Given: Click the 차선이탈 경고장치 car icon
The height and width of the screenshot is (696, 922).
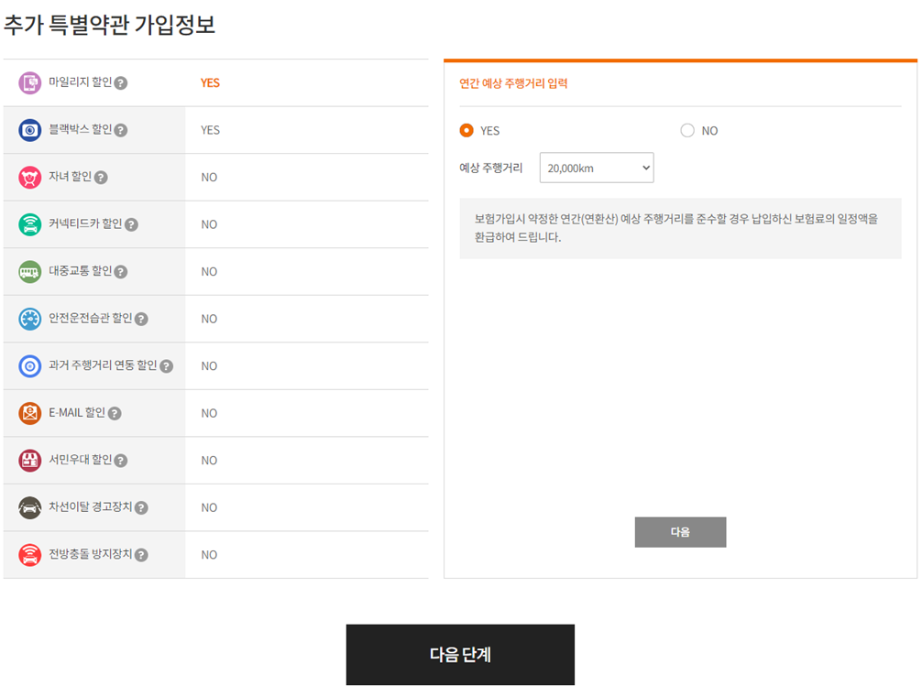Looking at the screenshot, I should (30, 507).
